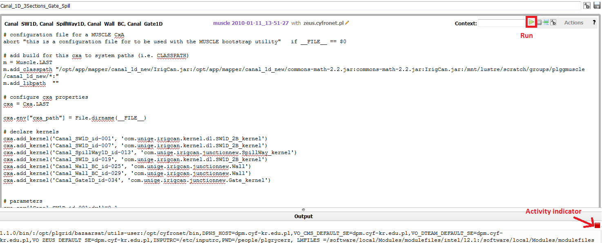Viewport: 602px width, 243px height.
Task: Place cursor on the m.add_classpath line
Action: (163, 69)
